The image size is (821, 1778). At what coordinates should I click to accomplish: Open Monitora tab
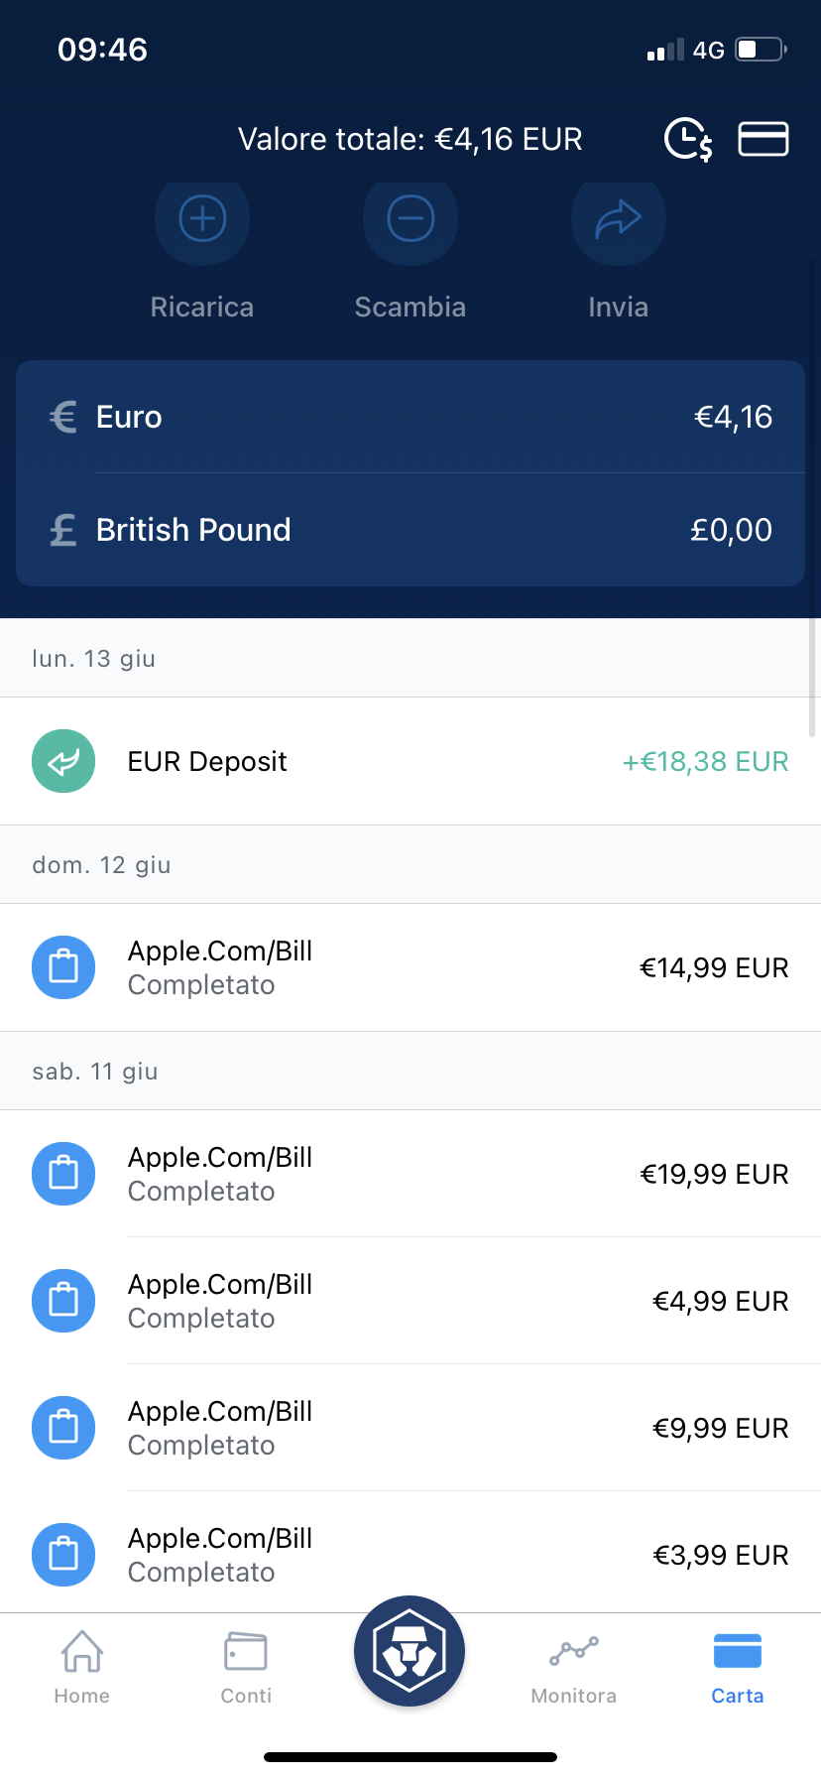pos(573,1667)
